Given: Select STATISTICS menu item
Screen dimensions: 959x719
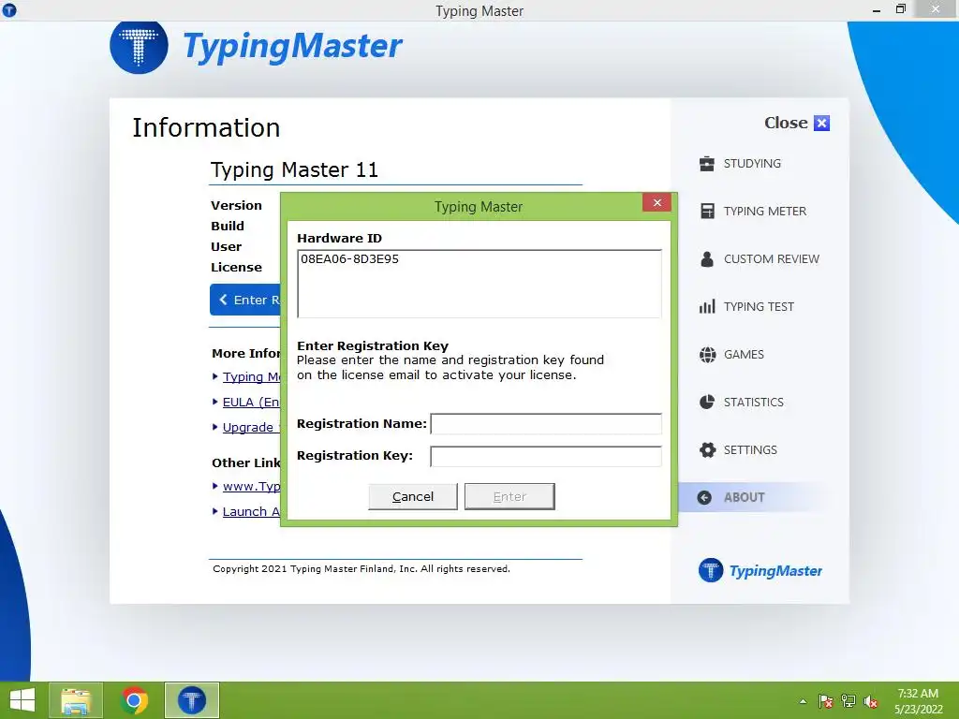Looking at the screenshot, I should 754,403.
